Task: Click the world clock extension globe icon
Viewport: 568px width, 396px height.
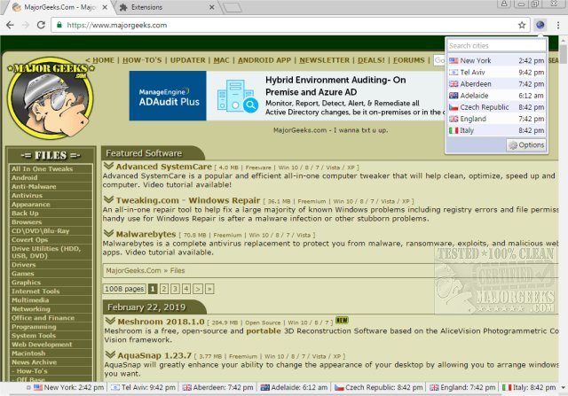Action: [540, 25]
